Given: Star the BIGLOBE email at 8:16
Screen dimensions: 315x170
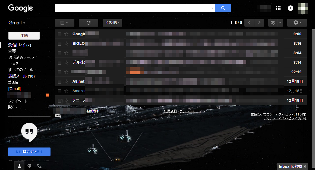Looking at the screenshot, I should tap(66, 43).
